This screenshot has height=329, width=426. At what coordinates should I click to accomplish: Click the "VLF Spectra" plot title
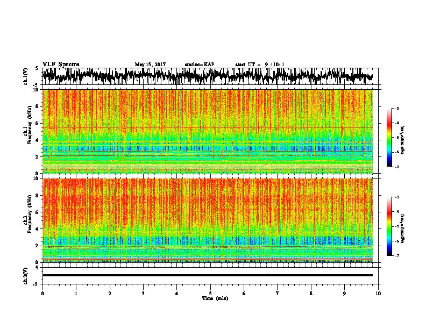click(x=61, y=65)
